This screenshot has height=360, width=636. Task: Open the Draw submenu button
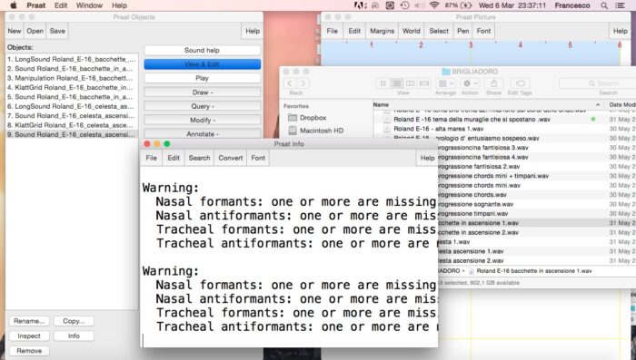click(x=203, y=92)
